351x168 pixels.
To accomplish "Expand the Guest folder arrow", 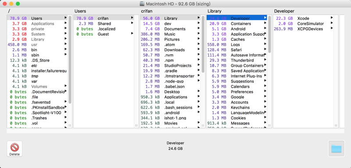I will (132, 33).
